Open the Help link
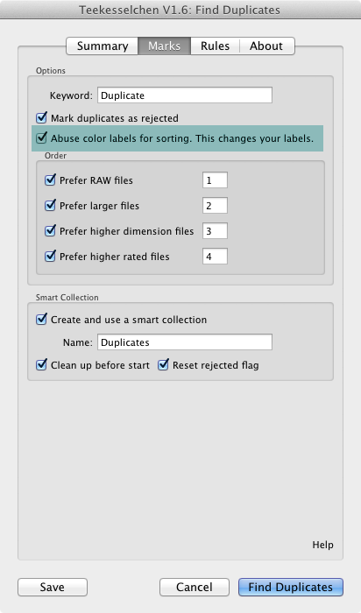Image resolution: width=361 pixels, height=613 pixels. (x=322, y=545)
